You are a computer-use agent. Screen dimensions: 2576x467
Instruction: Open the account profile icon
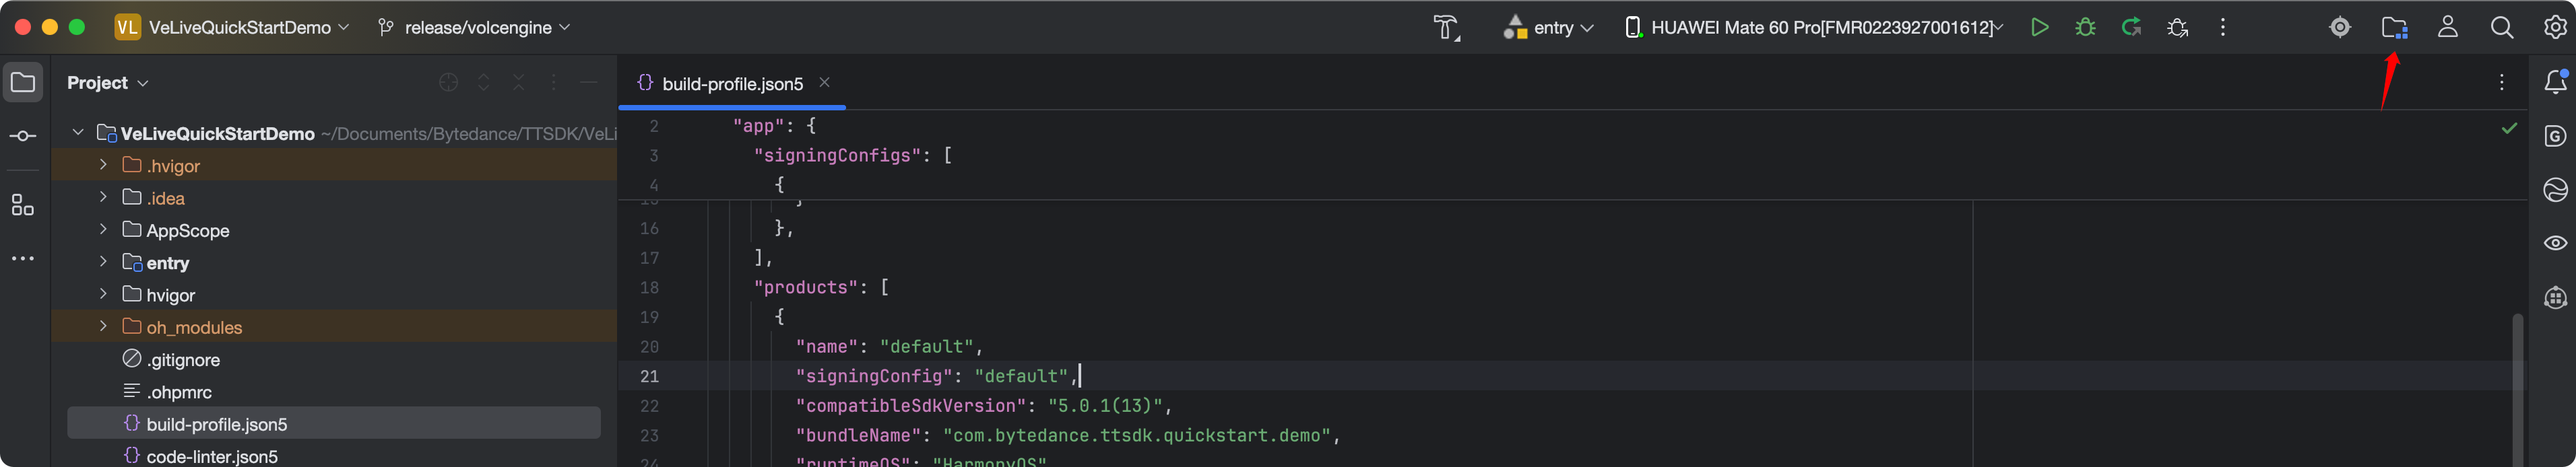[x=2447, y=28]
